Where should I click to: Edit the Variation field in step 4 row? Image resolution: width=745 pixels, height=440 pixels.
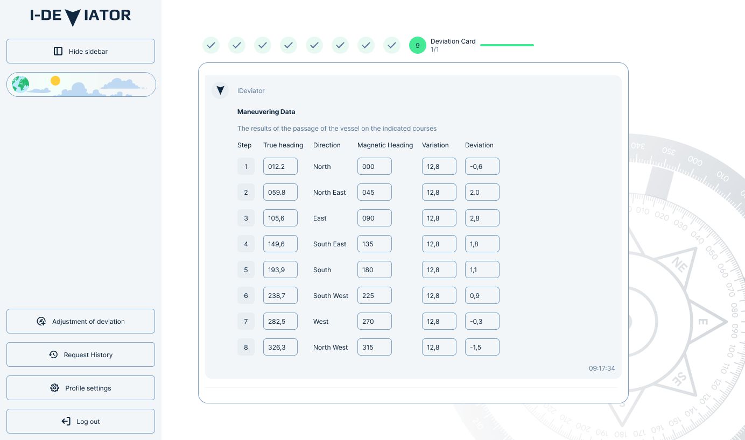tap(439, 244)
